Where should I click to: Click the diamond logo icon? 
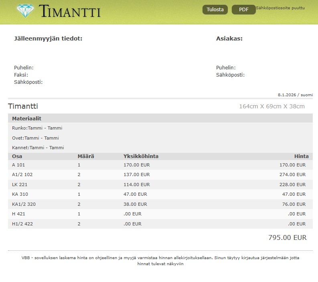[25, 11]
